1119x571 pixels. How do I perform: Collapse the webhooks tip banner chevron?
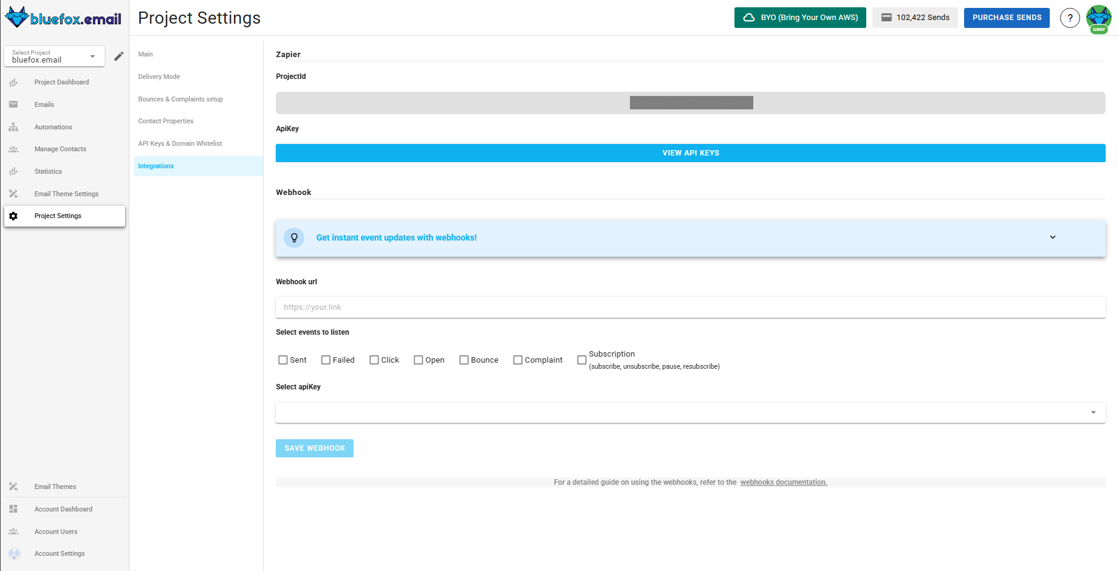pyautogui.click(x=1053, y=237)
